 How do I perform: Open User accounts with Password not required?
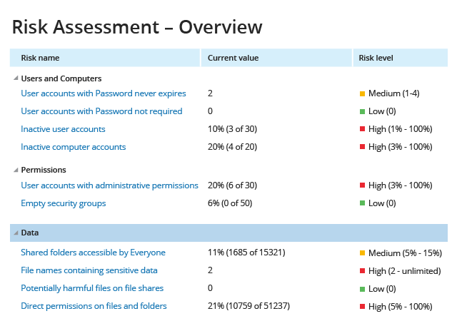tap(101, 111)
